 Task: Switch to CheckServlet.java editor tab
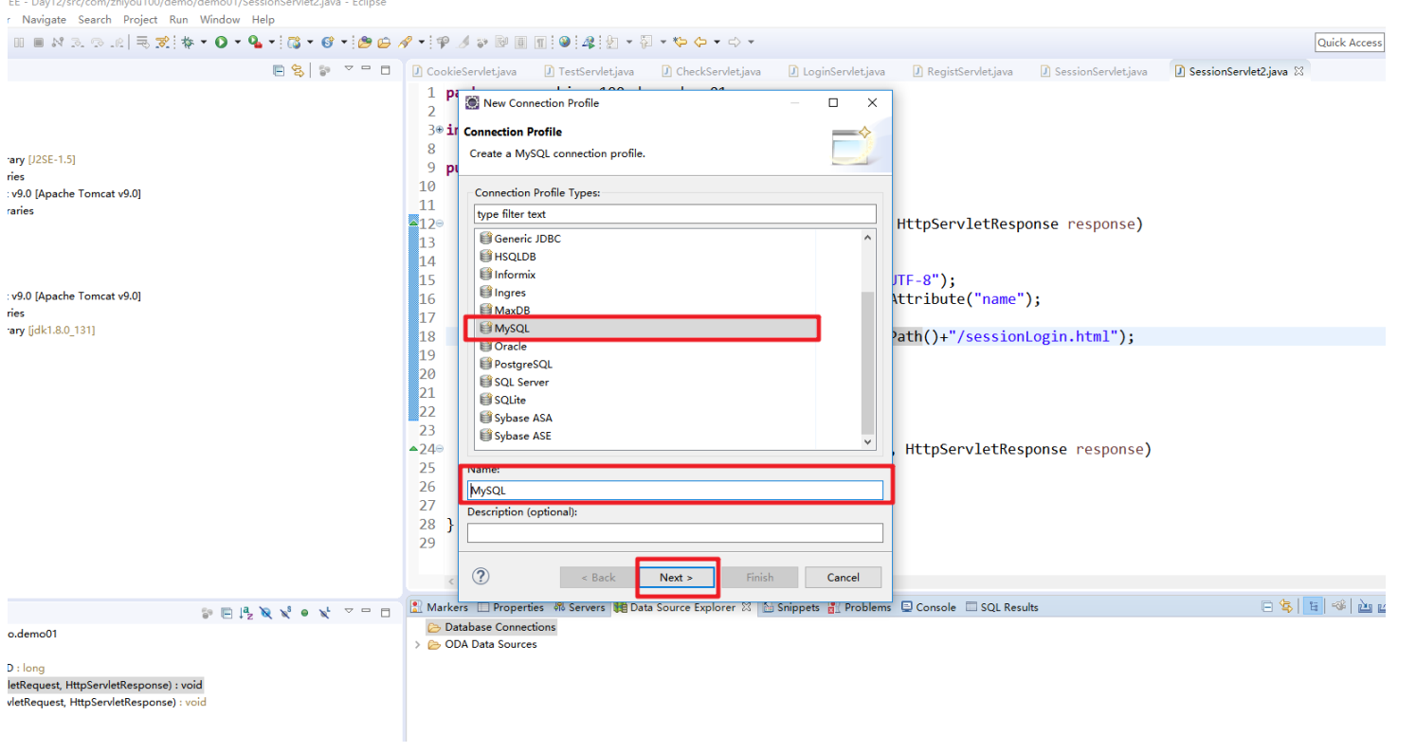711,71
